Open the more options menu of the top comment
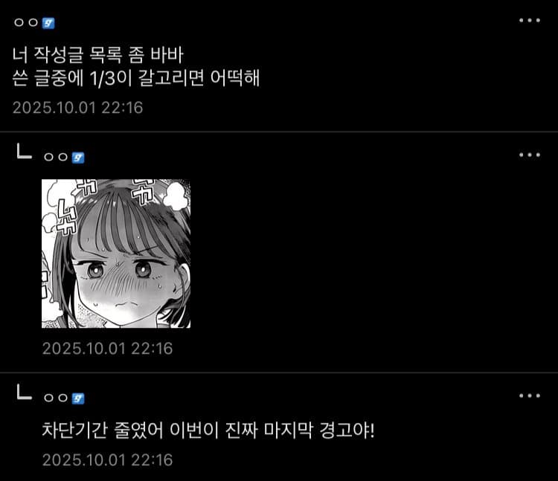The image size is (558, 481). [530, 21]
